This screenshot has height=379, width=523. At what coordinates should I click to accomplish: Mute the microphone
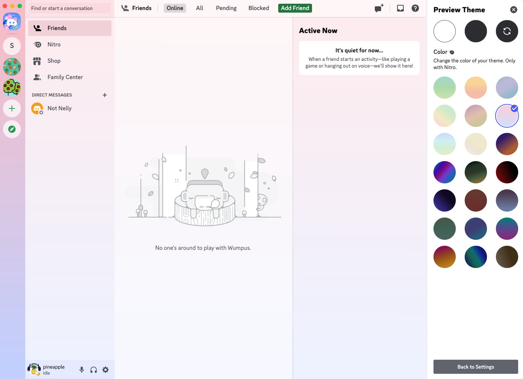point(82,370)
